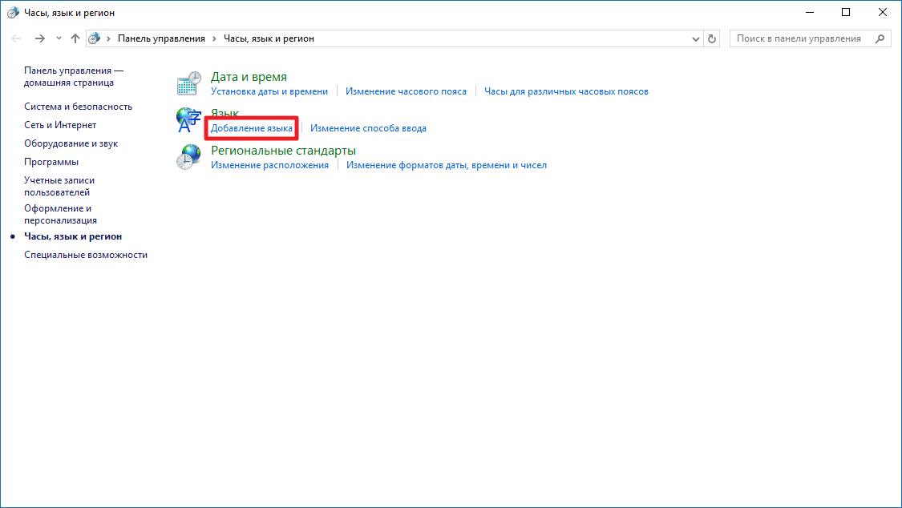The width and height of the screenshot is (902, 508).
Task: Click the search magnifier icon
Action: click(x=880, y=38)
